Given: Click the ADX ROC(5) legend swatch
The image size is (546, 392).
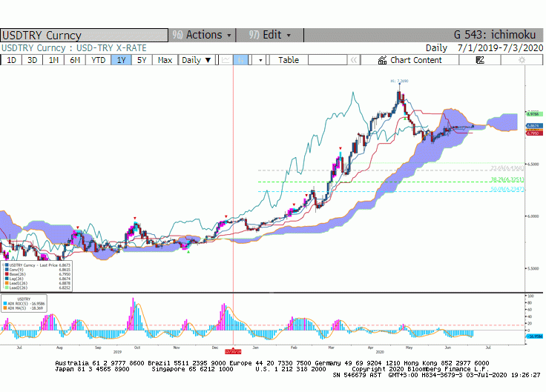Looking at the screenshot, I should (x=5, y=304).
